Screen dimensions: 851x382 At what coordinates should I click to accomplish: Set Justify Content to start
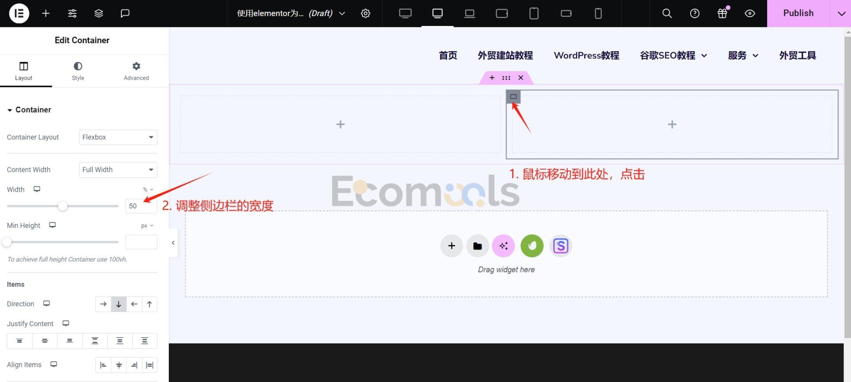pyautogui.click(x=20, y=341)
